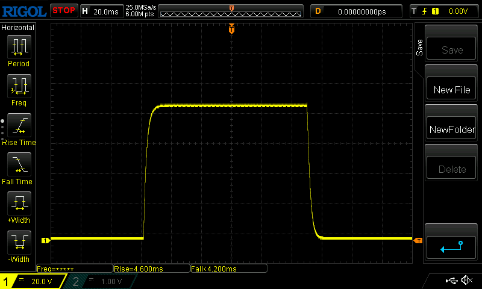Click the orange trigger position marker atop grid
This screenshot has height=289, width=482.
pos(231,29)
